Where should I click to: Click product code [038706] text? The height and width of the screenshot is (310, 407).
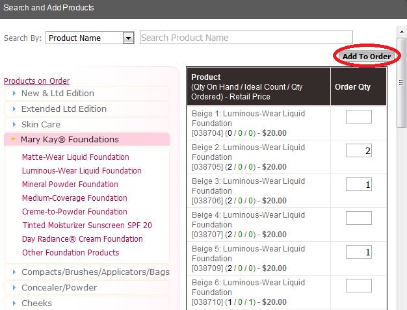point(207,201)
